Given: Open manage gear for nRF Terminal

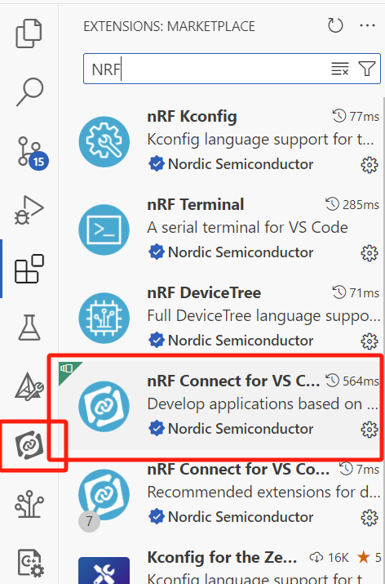Looking at the screenshot, I should (370, 253).
